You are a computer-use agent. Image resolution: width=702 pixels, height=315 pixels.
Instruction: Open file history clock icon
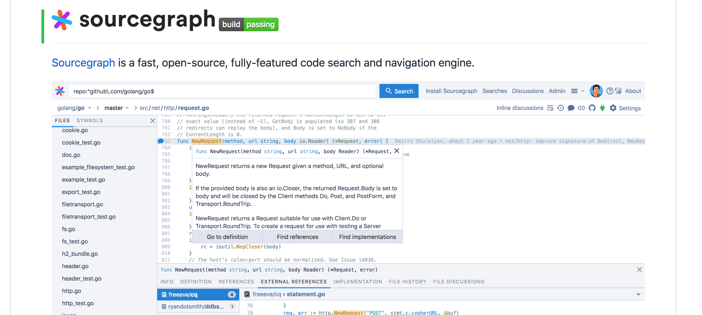pyautogui.click(x=561, y=108)
